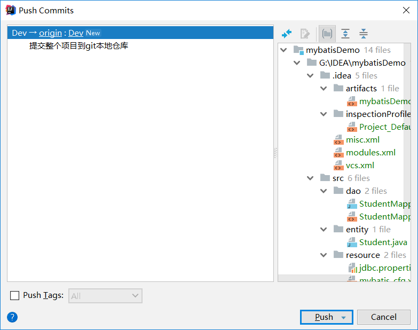Viewport: 418px width, 330px height.
Task: Select vcs.xml in changed files
Action: pos(360,165)
